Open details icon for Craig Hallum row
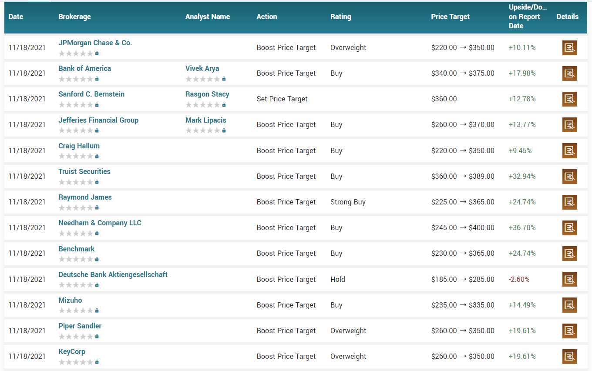592x371 pixels. (x=569, y=150)
